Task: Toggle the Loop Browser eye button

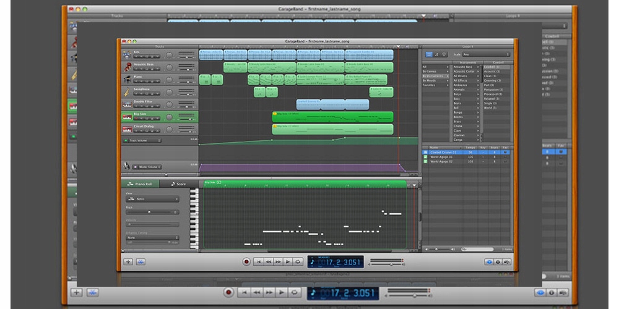Action: 490,261
